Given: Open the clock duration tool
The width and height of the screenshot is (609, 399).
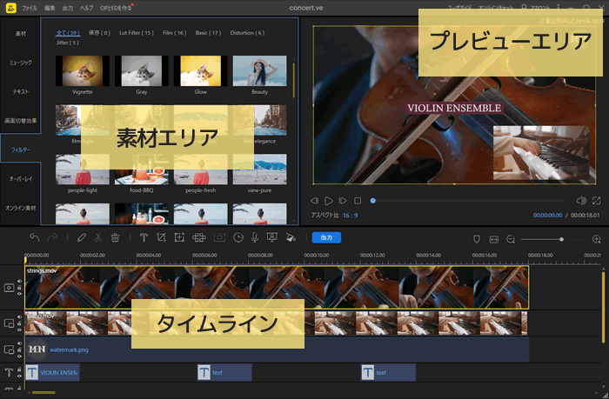Looking at the screenshot, I should point(238,237).
